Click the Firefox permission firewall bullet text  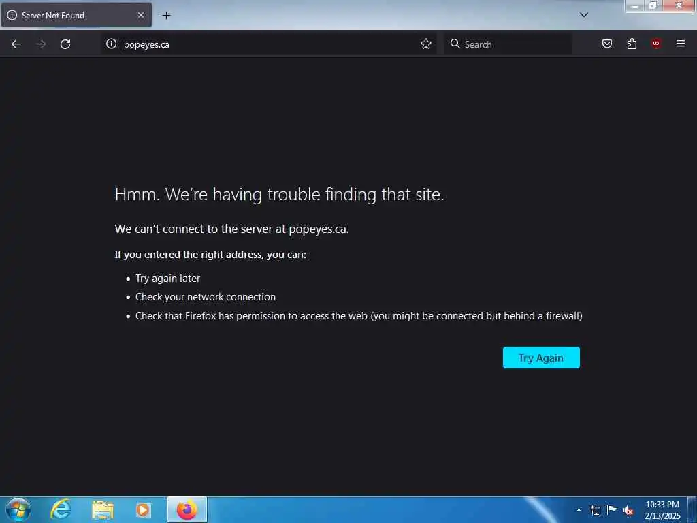(x=359, y=316)
